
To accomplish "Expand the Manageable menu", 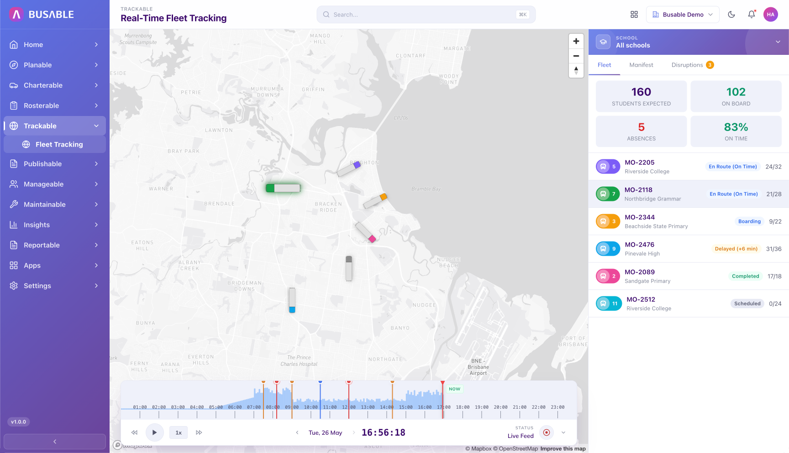I will click(55, 184).
